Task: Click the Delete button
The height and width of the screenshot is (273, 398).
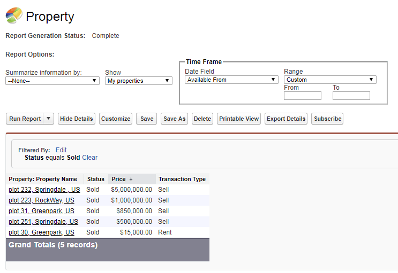Action: click(202, 119)
